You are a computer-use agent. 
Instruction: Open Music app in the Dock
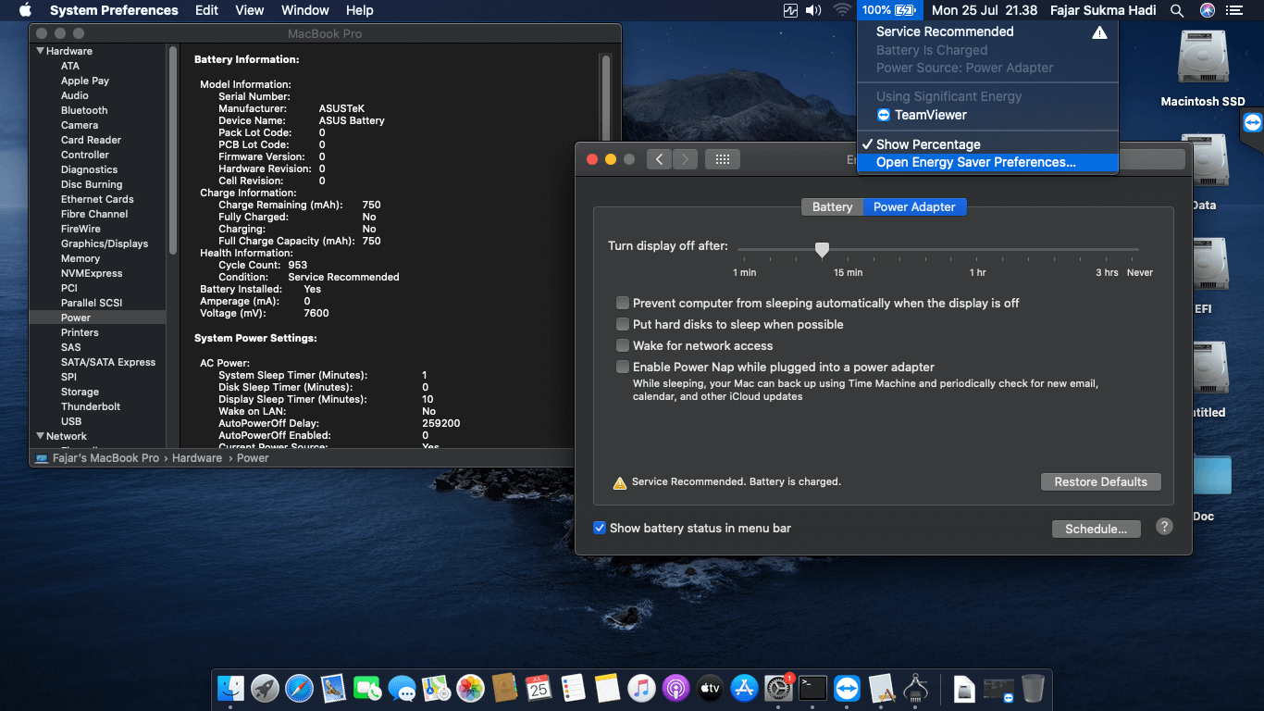point(641,688)
